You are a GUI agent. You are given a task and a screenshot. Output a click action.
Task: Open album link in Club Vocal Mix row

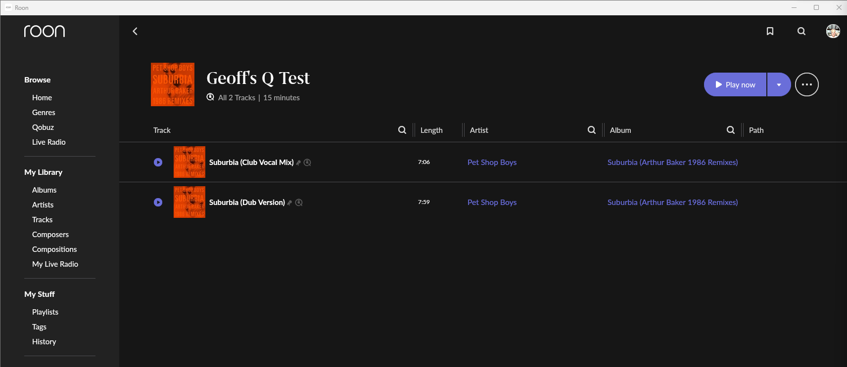tap(673, 163)
